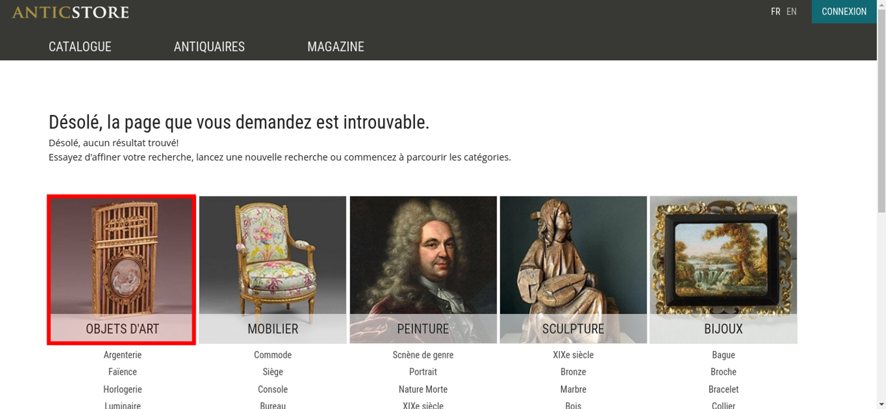Select FR language option

click(x=775, y=12)
